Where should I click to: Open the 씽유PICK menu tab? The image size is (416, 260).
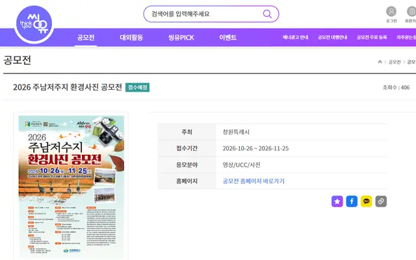tap(181, 38)
